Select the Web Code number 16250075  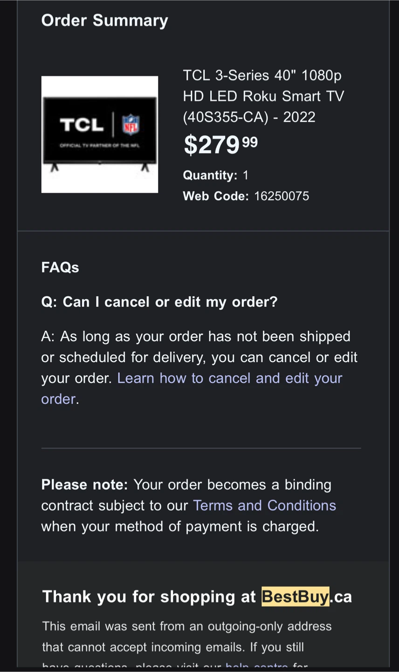[x=281, y=196]
